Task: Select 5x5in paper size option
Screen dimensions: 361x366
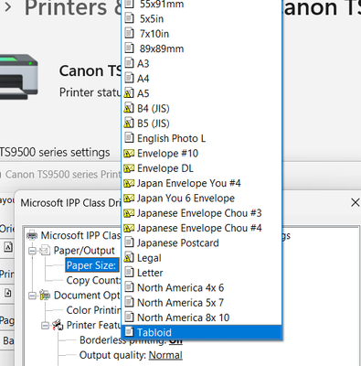Action: point(201,19)
